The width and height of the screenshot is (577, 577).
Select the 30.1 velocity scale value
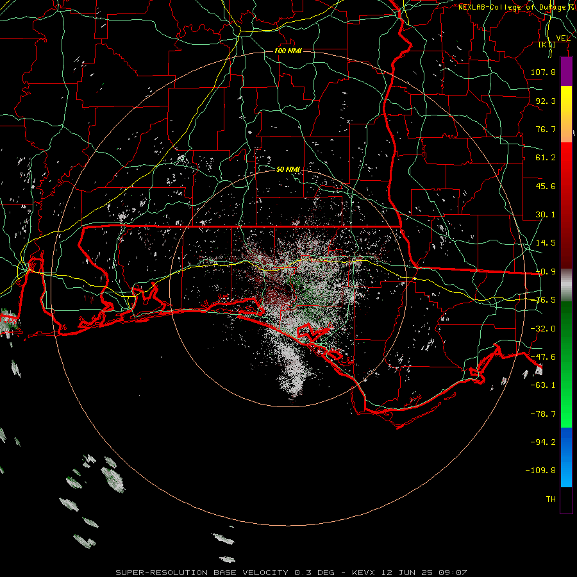point(546,215)
